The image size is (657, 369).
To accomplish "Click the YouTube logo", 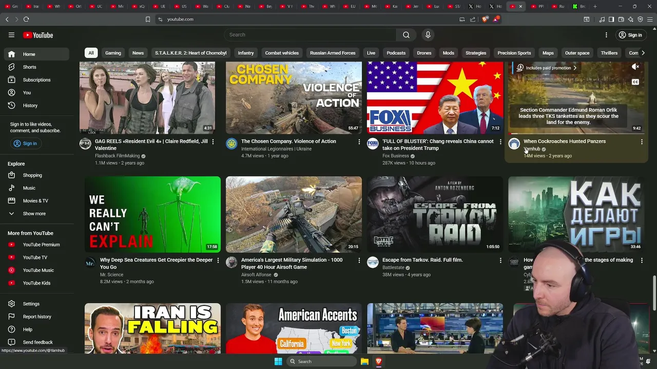I will point(38,35).
